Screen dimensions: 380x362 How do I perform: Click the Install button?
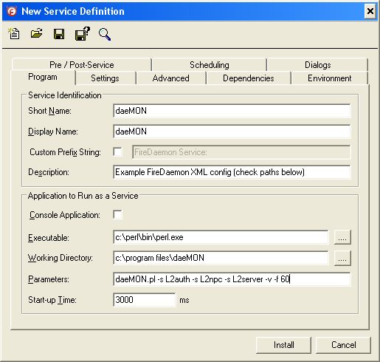[283, 345]
